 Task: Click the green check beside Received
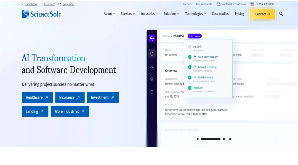pos(190,88)
